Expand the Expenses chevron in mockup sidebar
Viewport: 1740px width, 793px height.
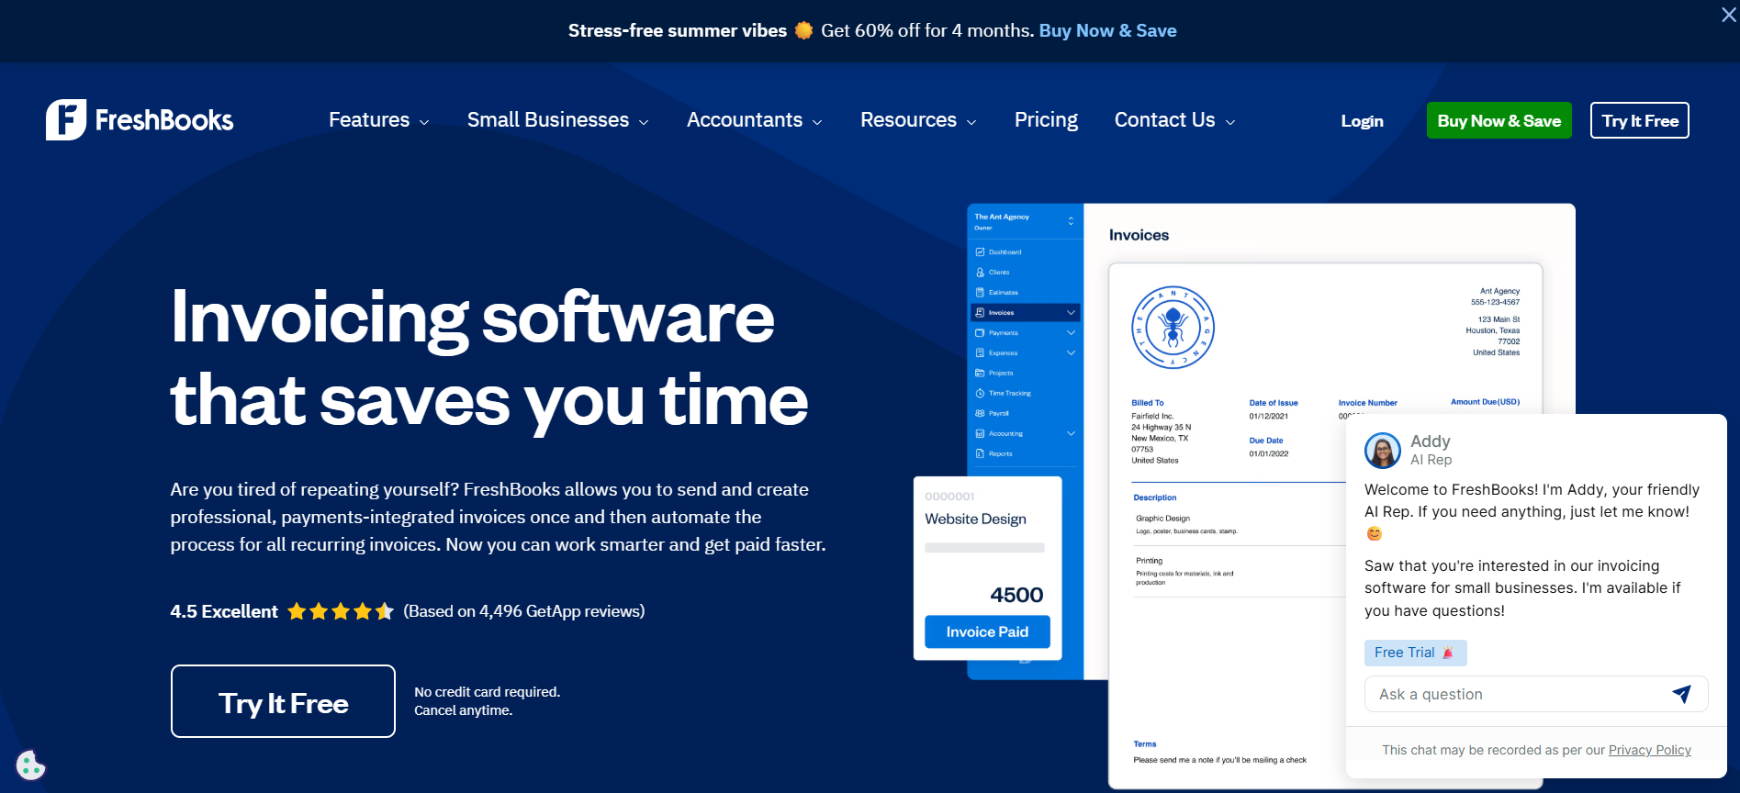pos(1071,352)
